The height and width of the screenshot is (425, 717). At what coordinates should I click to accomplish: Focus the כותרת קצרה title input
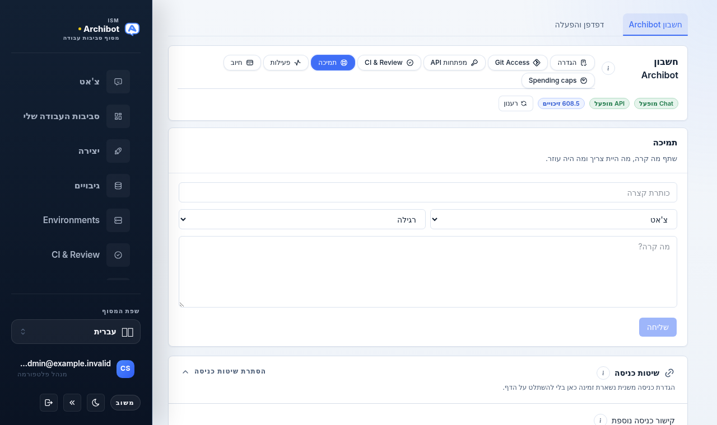(428, 192)
